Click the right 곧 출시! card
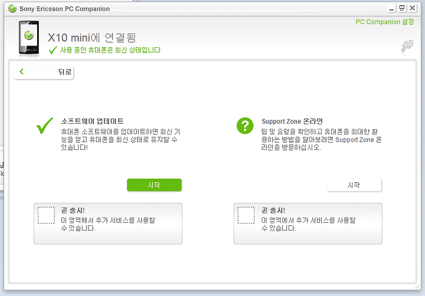The height and width of the screenshot is (296, 425). tap(308, 223)
